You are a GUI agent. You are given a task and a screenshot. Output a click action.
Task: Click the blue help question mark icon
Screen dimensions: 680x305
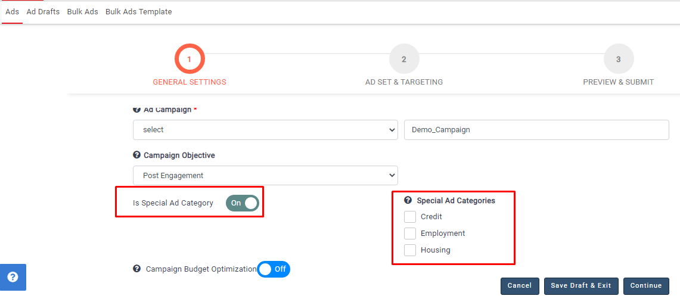tap(13, 277)
